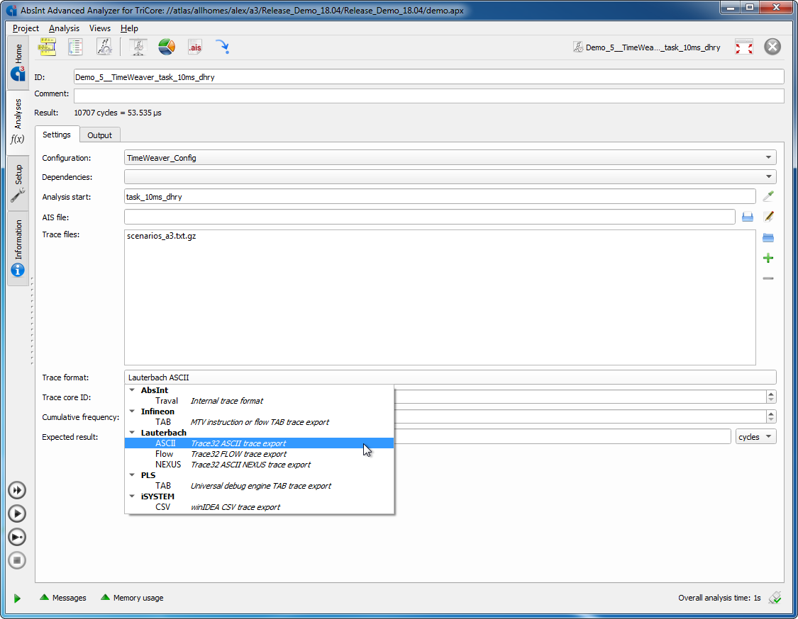Viewport: 798px width, 619px height.
Task: Collapse the iSYSTEM group
Action: 132,496
